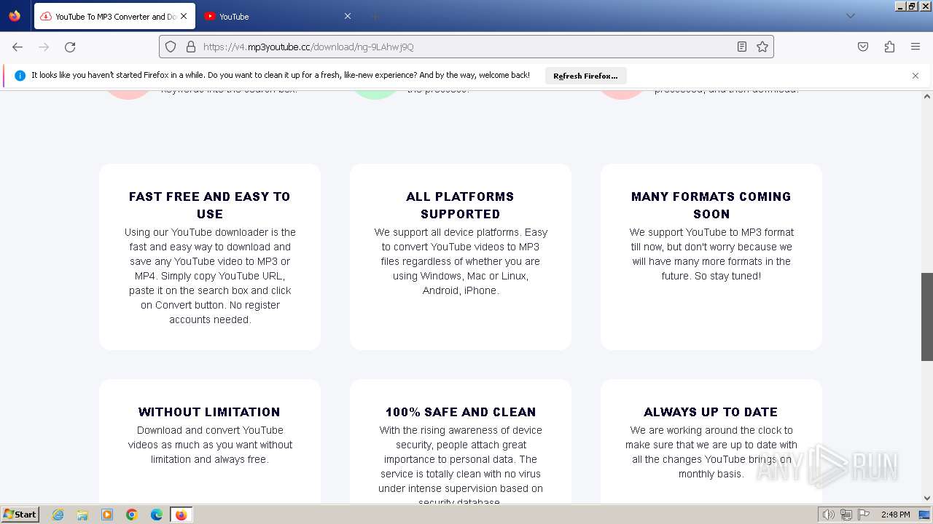Click the paragraph starting 'We support all device platforms'
The width and height of the screenshot is (933, 524).
point(461,261)
